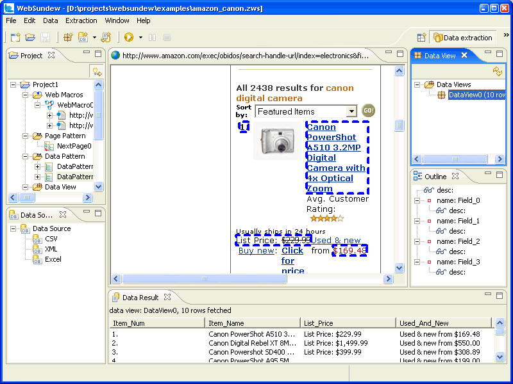Viewport: 513px width, 384px height.
Task: Click the GO! button next to Sort by
Action: pyautogui.click(x=368, y=110)
